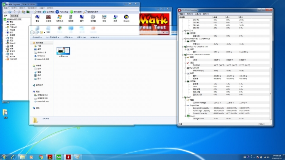Viewport: 285px width, 160px height.
Task: Open Internet Explorer from the taskbar
Action: (13, 157)
